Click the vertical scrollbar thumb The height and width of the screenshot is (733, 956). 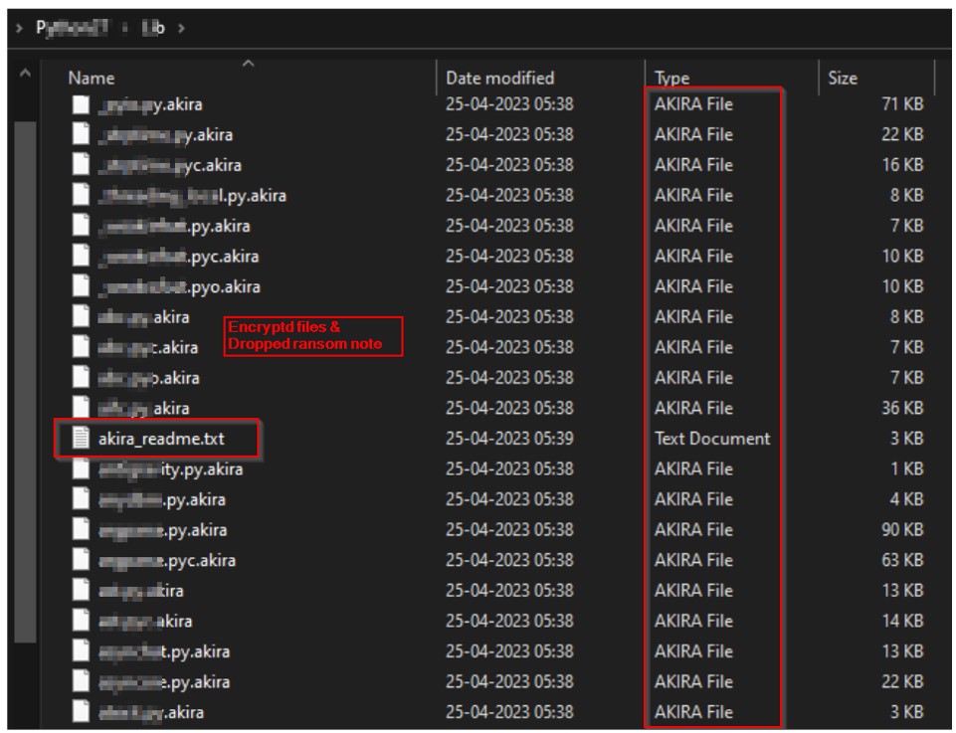[x=25, y=382]
